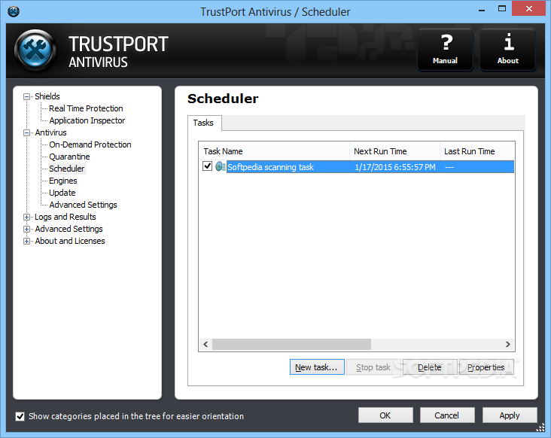Click the Stop task button
This screenshot has width=551, height=438.
[x=373, y=367]
